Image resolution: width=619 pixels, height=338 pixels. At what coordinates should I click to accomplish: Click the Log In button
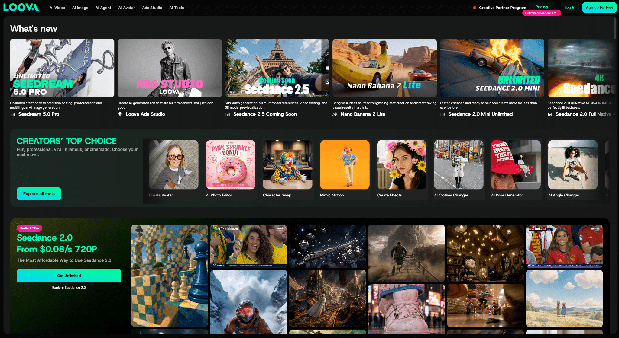[570, 8]
